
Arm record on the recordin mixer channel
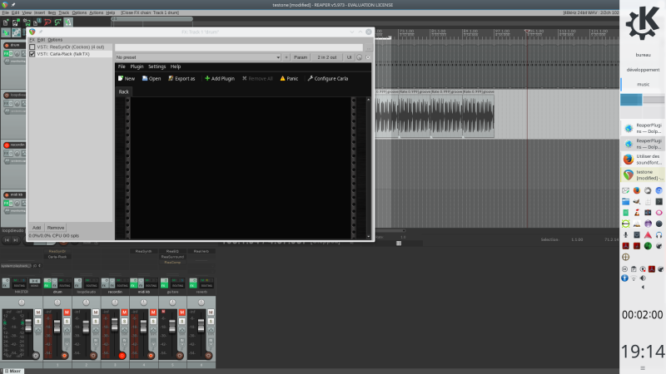122,356
